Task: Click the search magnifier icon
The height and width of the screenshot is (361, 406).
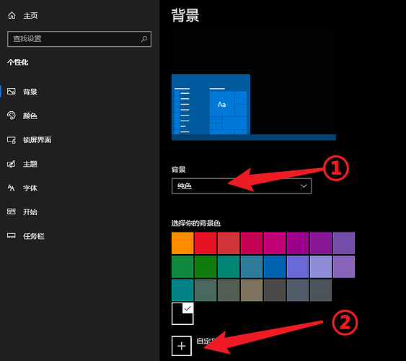Action: click(x=144, y=39)
